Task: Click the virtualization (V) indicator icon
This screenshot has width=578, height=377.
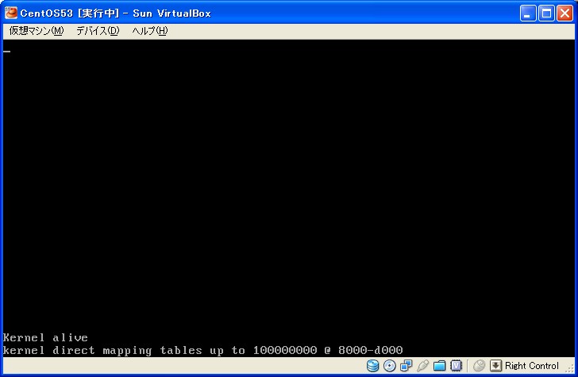Action: pyautogui.click(x=456, y=366)
